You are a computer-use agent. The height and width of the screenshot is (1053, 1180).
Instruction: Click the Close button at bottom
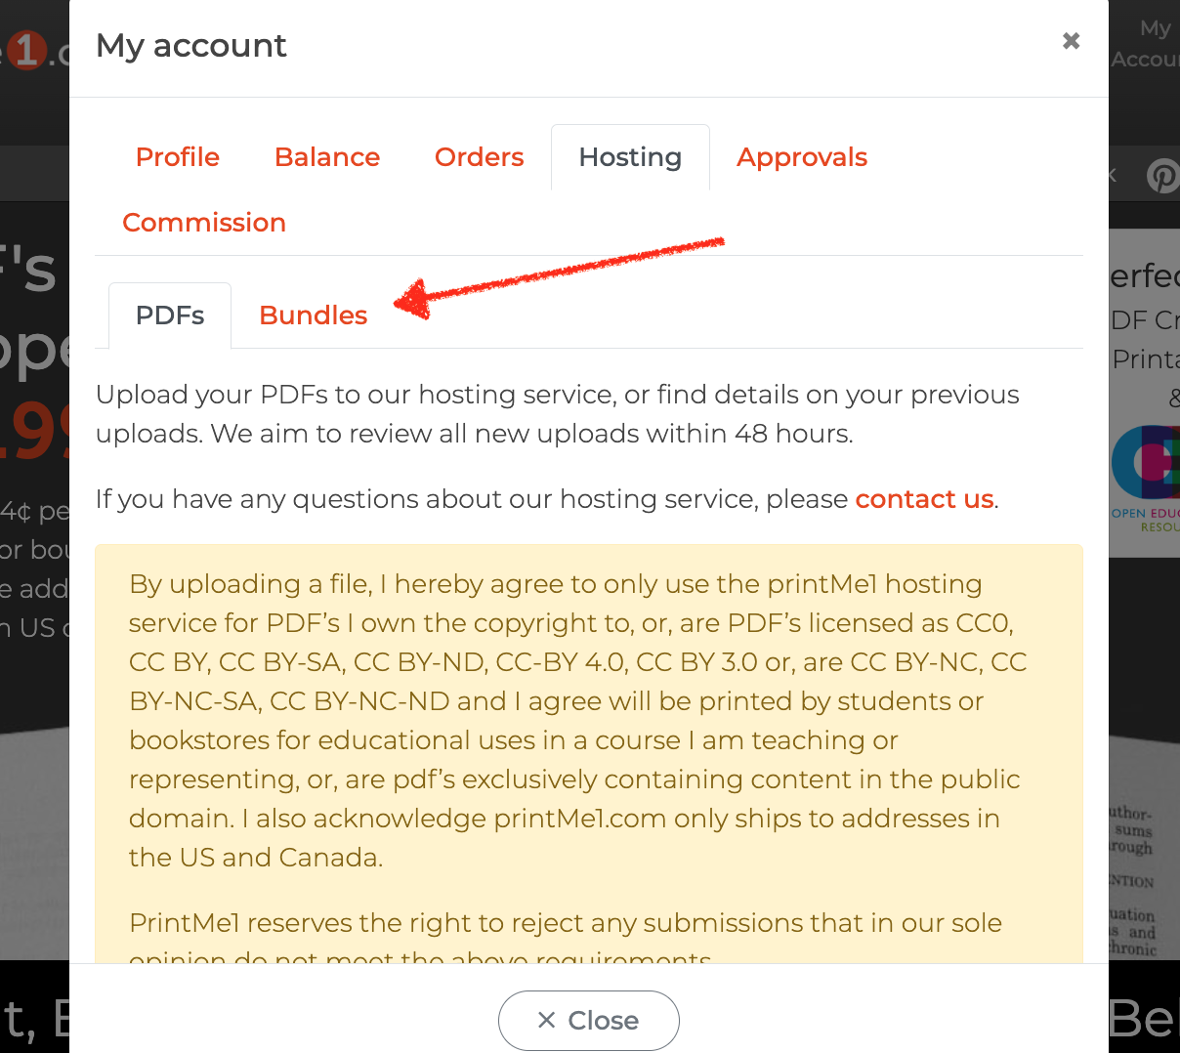[589, 1021]
